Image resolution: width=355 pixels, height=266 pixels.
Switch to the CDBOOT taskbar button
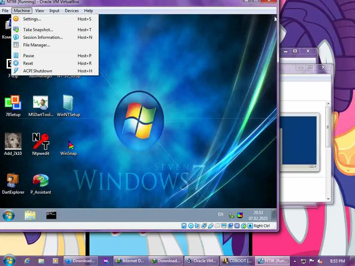coord(237,261)
